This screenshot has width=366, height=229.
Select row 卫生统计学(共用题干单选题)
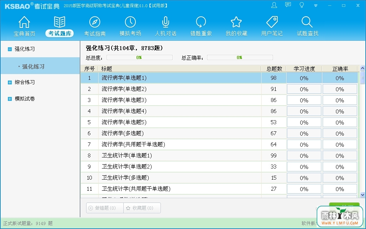click(219, 189)
